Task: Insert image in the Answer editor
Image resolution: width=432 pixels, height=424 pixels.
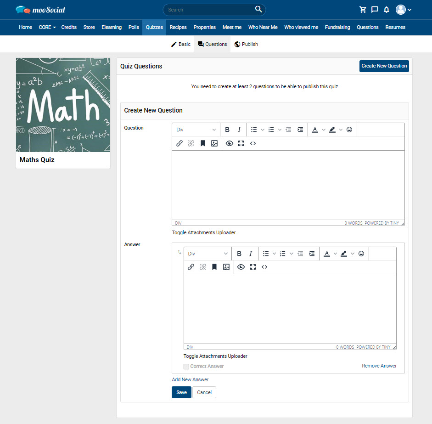Action: [x=226, y=267]
